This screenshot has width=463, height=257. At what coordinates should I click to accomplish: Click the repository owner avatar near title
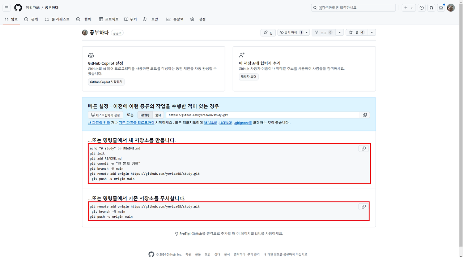(x=85, y=32)
